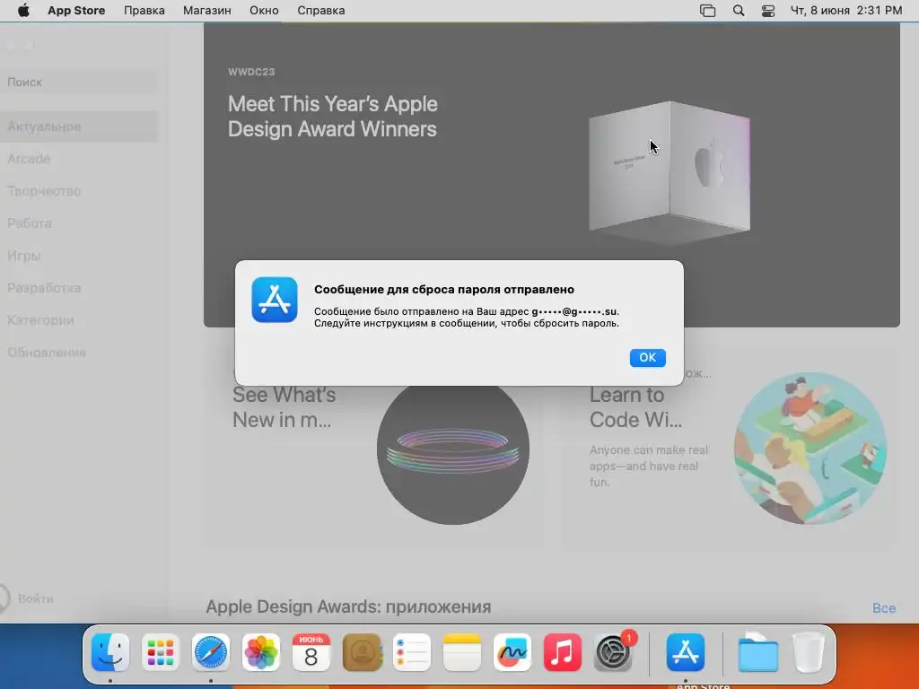Image resolution: width=919 pixels, height=689 pixels.
Task: Select Актуальное in the sidebar
Action: click(x=79, y=126)
